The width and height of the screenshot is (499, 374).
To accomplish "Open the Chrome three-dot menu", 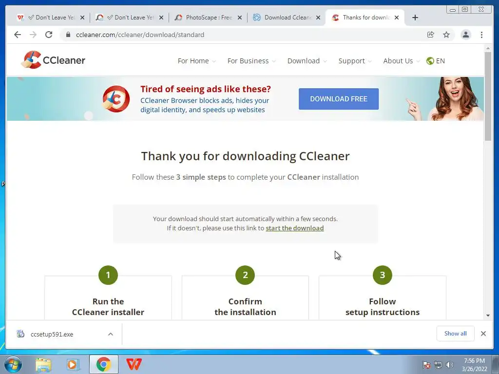I will tap(481, 35).
